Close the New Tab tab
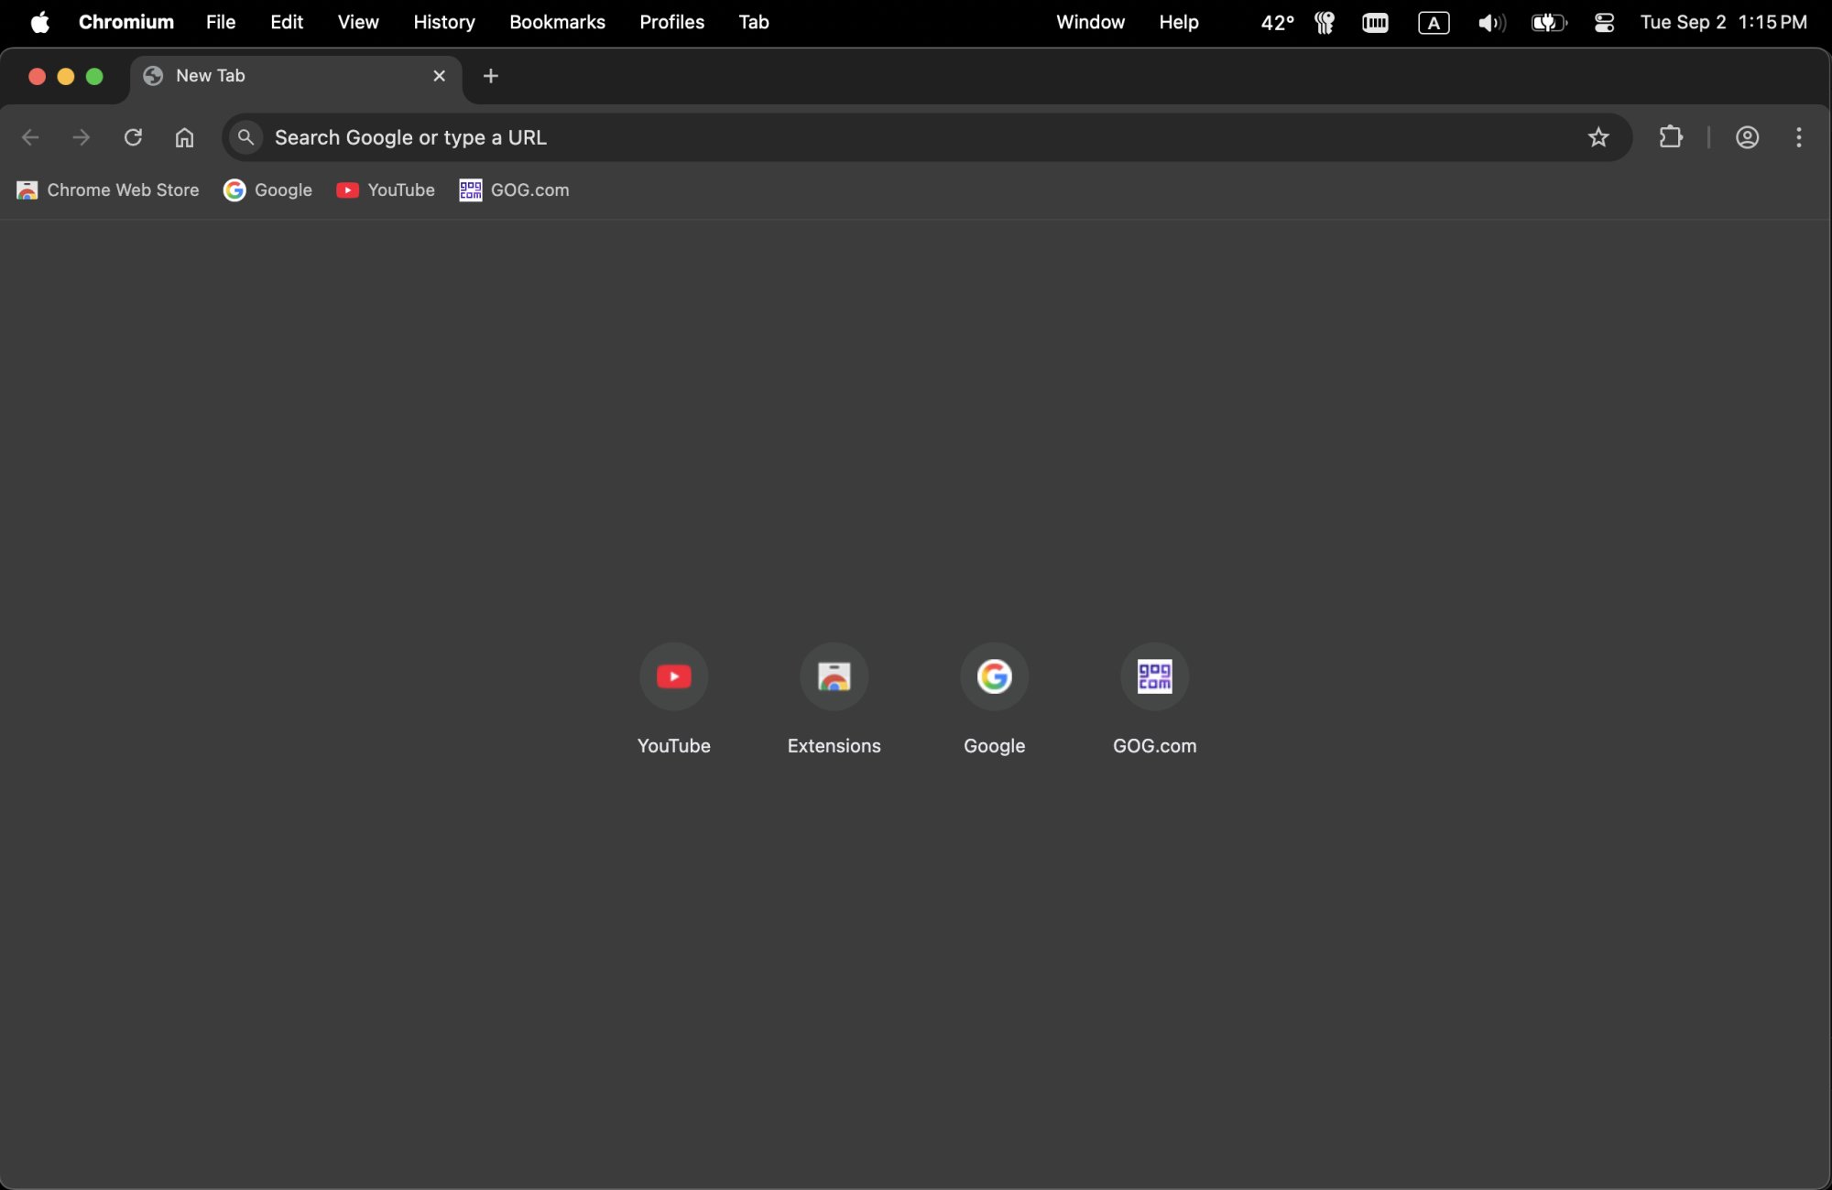The width and height of the screenshot is (1832, 1190). (x=439, y=76)
